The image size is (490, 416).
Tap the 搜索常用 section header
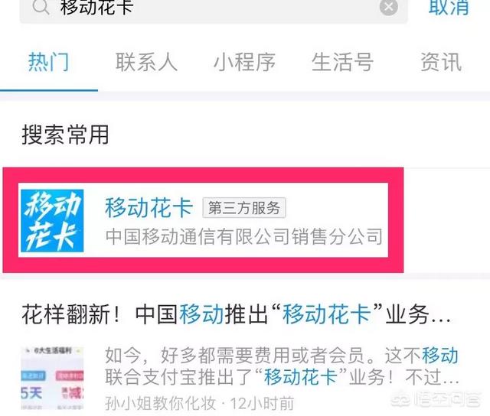click(66, 135)
